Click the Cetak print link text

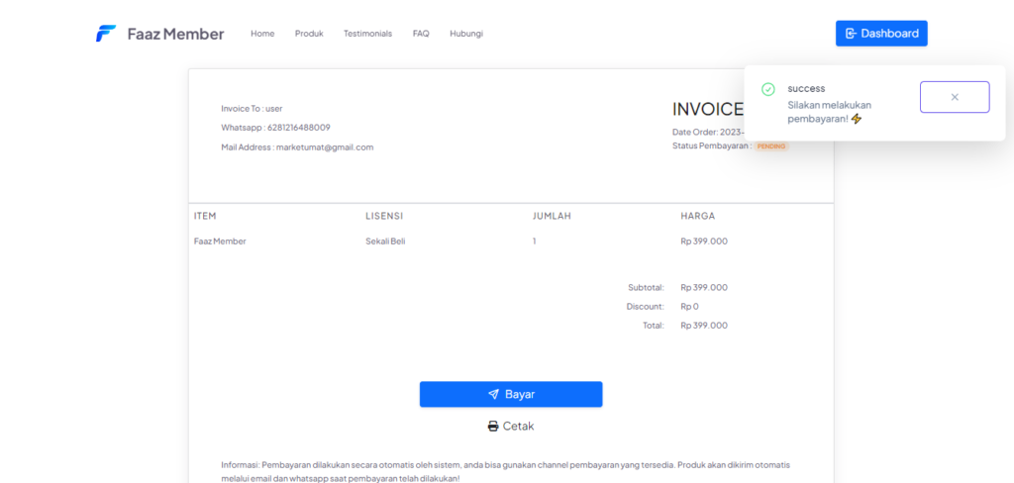tap(519, 427)
